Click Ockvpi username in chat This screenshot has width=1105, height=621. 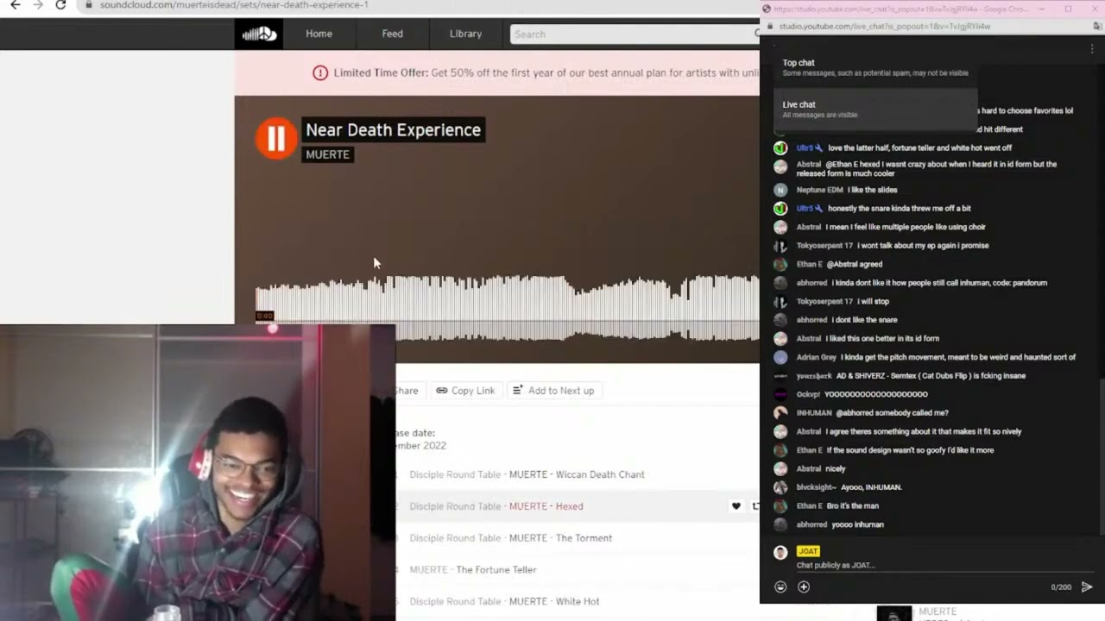click(808, 394)
